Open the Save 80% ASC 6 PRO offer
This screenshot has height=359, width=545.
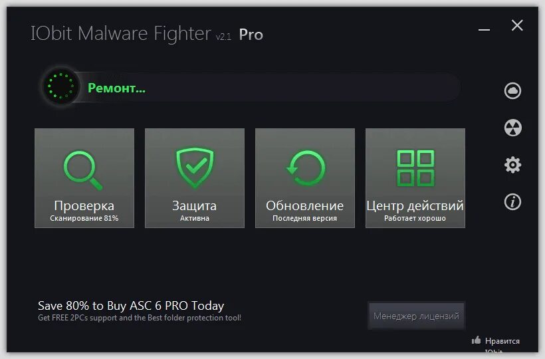(x=131, y=306)
